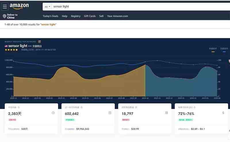Viewport: 230px width, 146px height.
Task: Click the red tag in 18,797 card
Action: tap(126, 120)
